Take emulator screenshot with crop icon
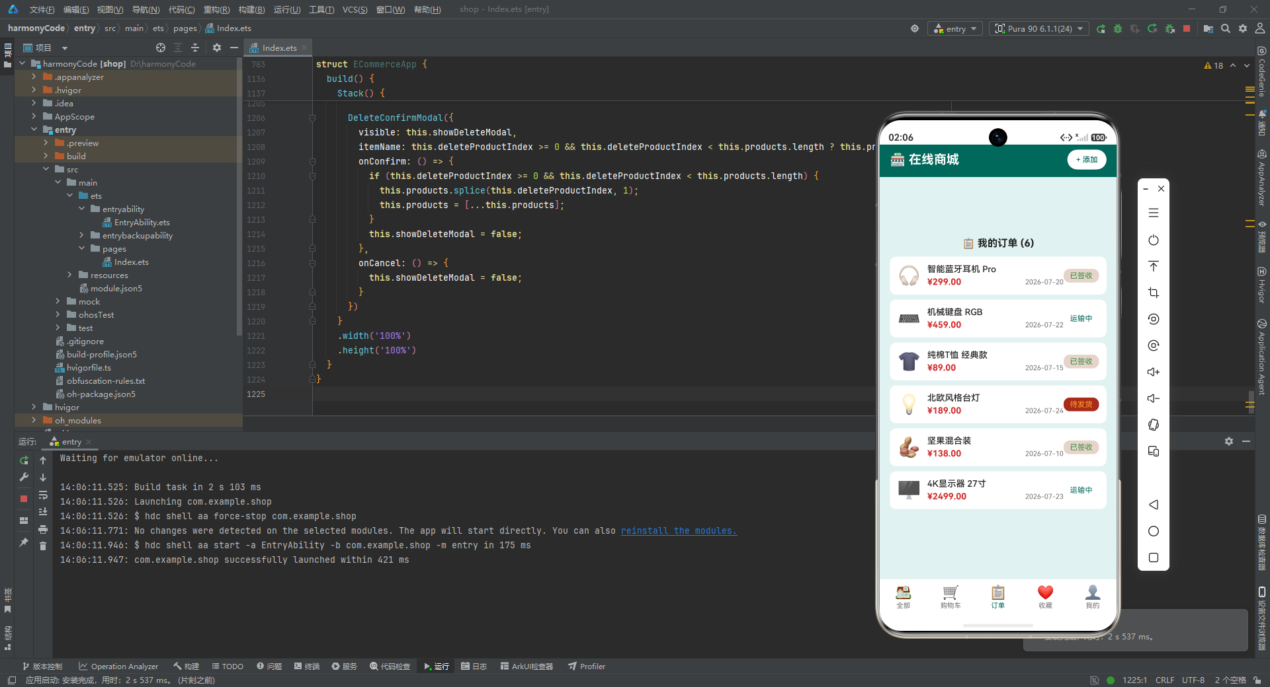The height and width of the screenshot is (687, 1270). tap(1154, 293)
